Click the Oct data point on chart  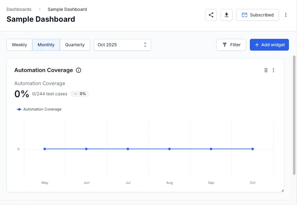point(253,149)
